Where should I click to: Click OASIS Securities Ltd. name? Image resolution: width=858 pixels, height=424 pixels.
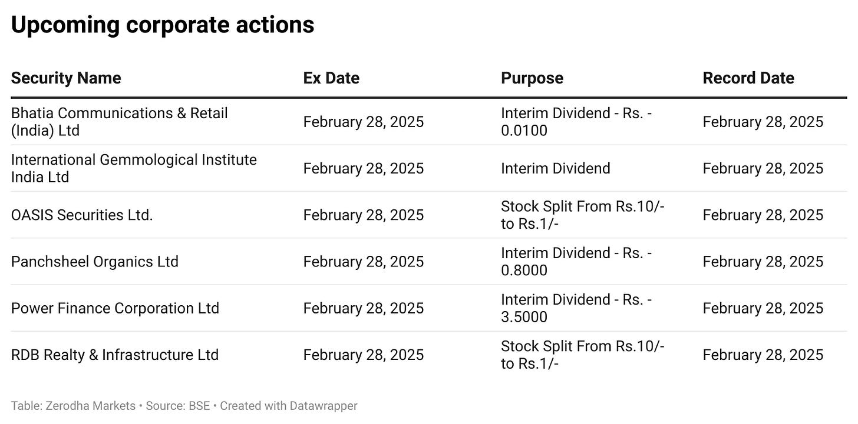pos(82,215)
